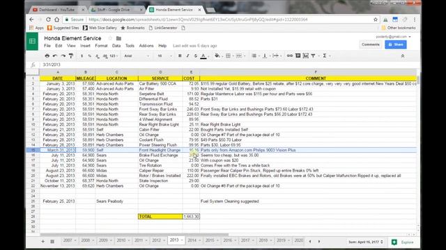The height and width of the screenshot is (250, 446).
Task: Toggle italic formatting
Action: tap(187, 56)
